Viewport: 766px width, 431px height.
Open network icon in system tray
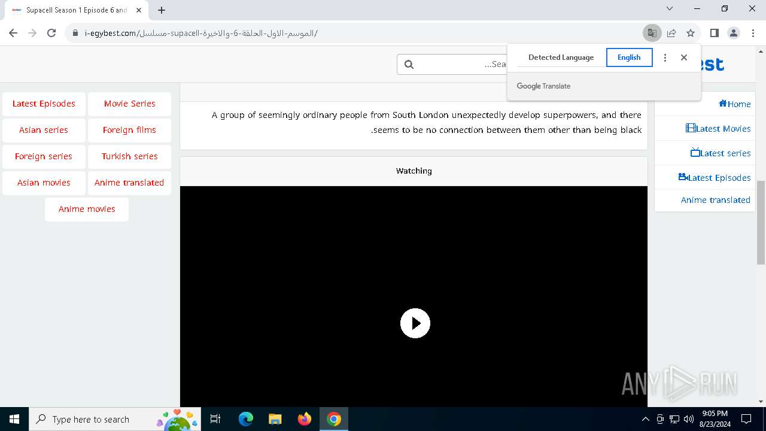pos(674,419)
